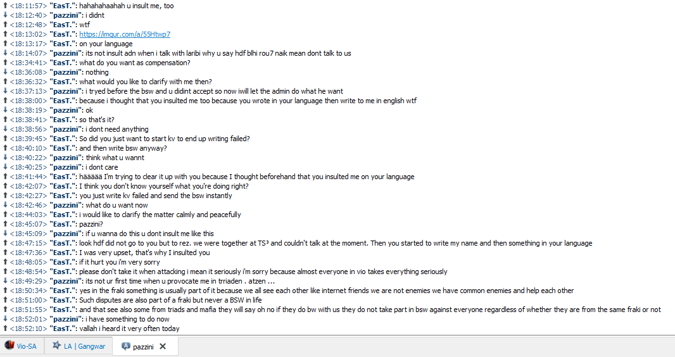This screenshot has width=675, height=357.
Task: Open the imgur.com/a/55Htwp7 link
Action: click(125, 34)
